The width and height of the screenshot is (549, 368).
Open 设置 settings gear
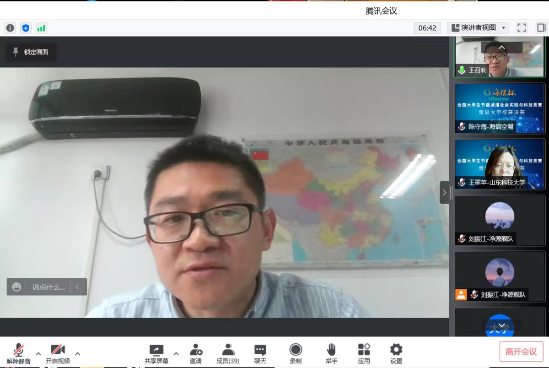point(396,354)
